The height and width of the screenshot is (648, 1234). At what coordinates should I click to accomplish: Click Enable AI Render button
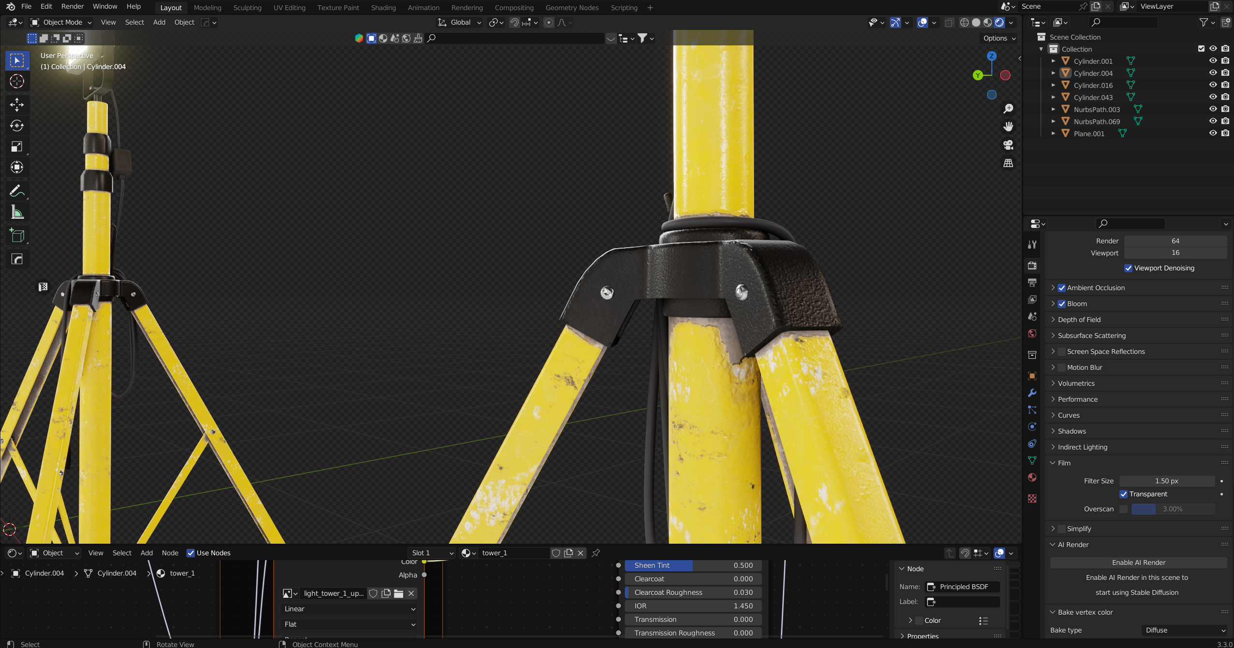tap(1138, 563)
